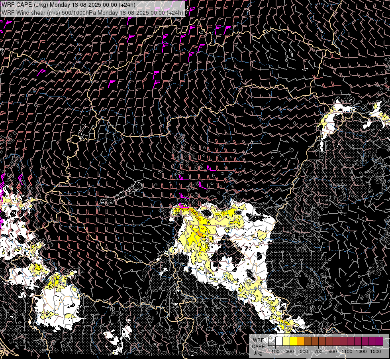Image resolution: width=390 pixels, height=359 pixels.
Task: Click the brown swatch right after 500 tick
Action: pyautogui.click(x=308, y=341)
